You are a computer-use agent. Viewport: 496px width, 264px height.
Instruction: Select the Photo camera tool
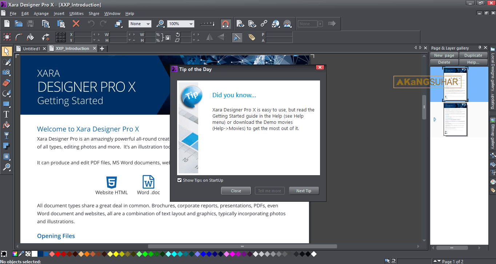(x=6, y=72)
